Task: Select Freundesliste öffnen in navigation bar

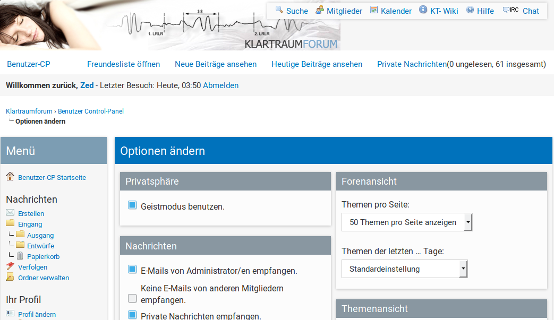Action: (x=123, y=64)
